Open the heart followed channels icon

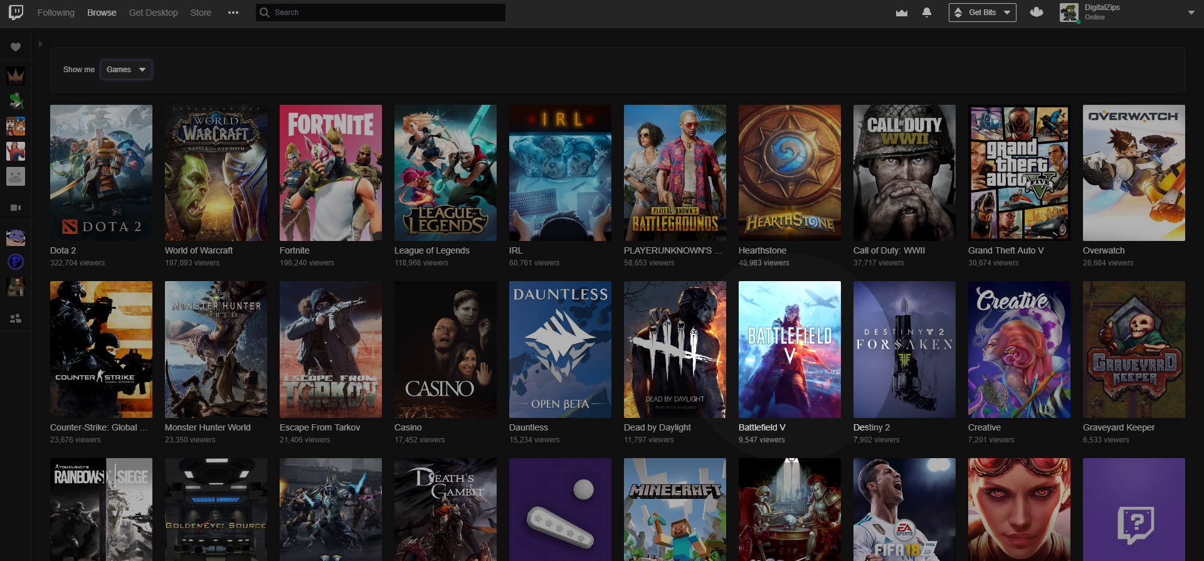16,47
